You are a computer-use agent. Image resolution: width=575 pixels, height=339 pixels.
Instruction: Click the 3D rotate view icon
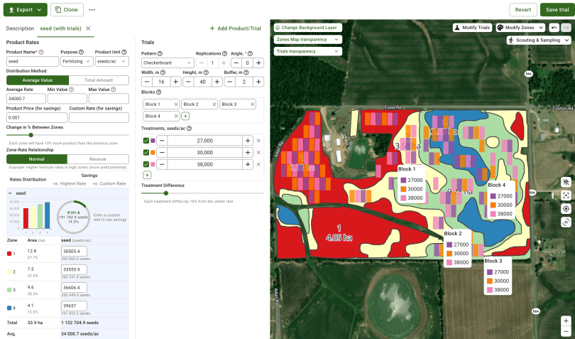click(566, 222)
